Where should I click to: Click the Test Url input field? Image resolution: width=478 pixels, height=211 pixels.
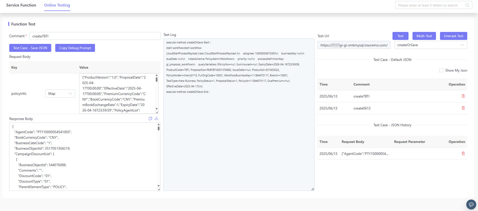(x=354, y=45)
